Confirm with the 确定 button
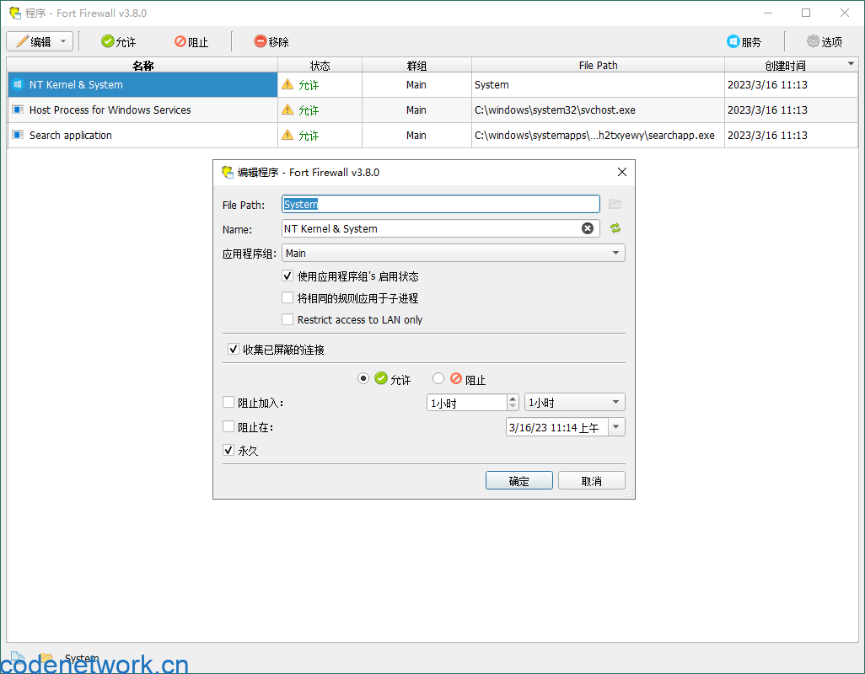This screenshot has width=865, height=674. pyautogui.click(x=518, y=480)
